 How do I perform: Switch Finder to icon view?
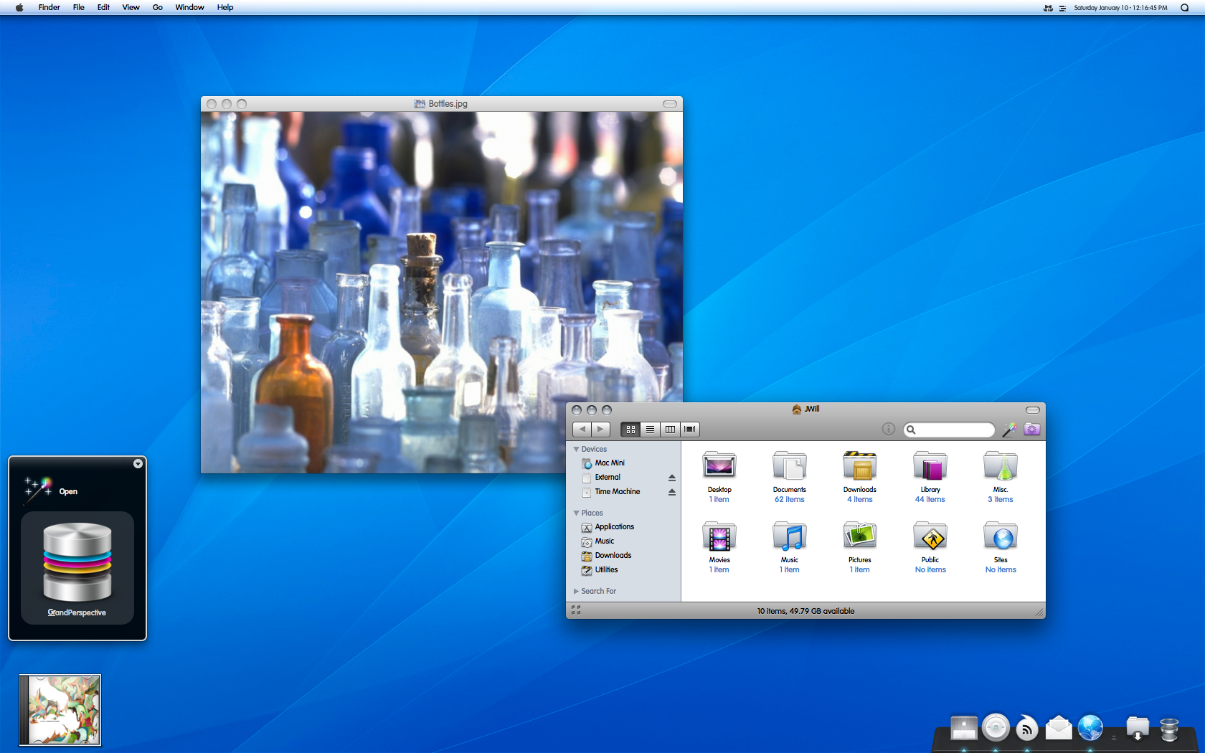(x=630, y=429)
